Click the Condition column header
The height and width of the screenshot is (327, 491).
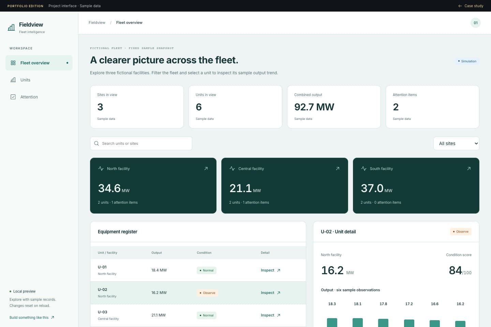pos(204,253)
